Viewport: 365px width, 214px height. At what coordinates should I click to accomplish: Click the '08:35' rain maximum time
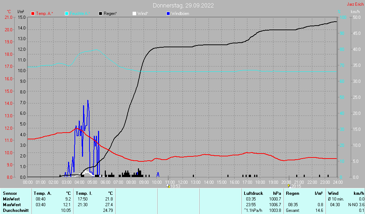pyautogui.click(x=293, y=205)
